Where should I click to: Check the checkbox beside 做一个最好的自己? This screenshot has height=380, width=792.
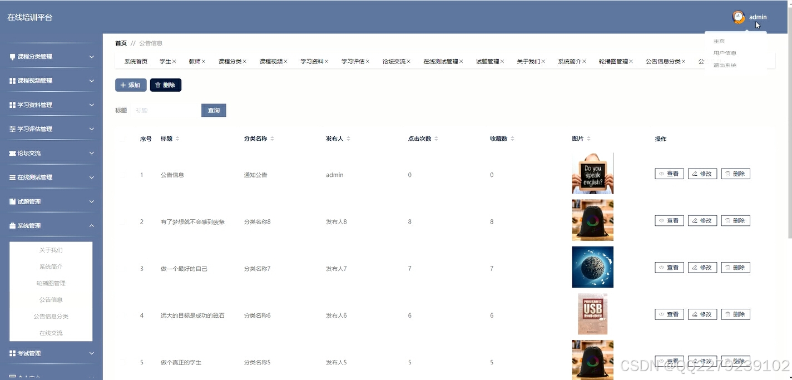click(x=123, y=268)
